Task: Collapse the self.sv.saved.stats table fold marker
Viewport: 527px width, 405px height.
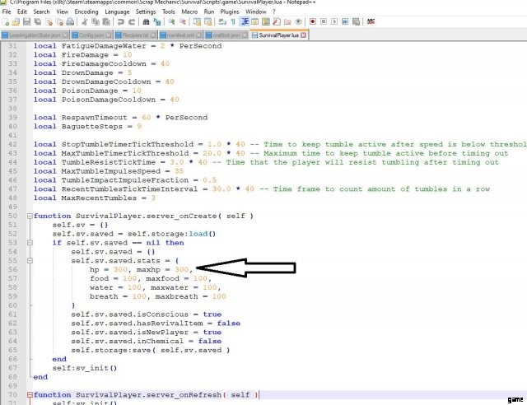Action: pos(30,260)
